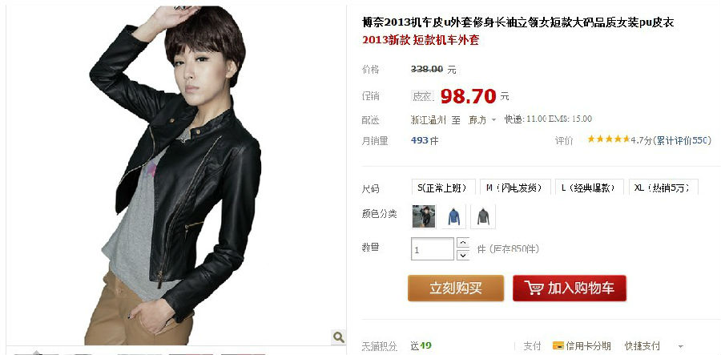The height and width of the screenshot is (355, 721).
Task: Click the quantity input field
Action: 433,248
